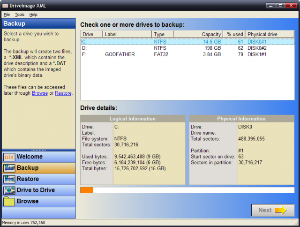
Task: Click the physical Total sectors value 488,395,055
Action: pos(251,139)
